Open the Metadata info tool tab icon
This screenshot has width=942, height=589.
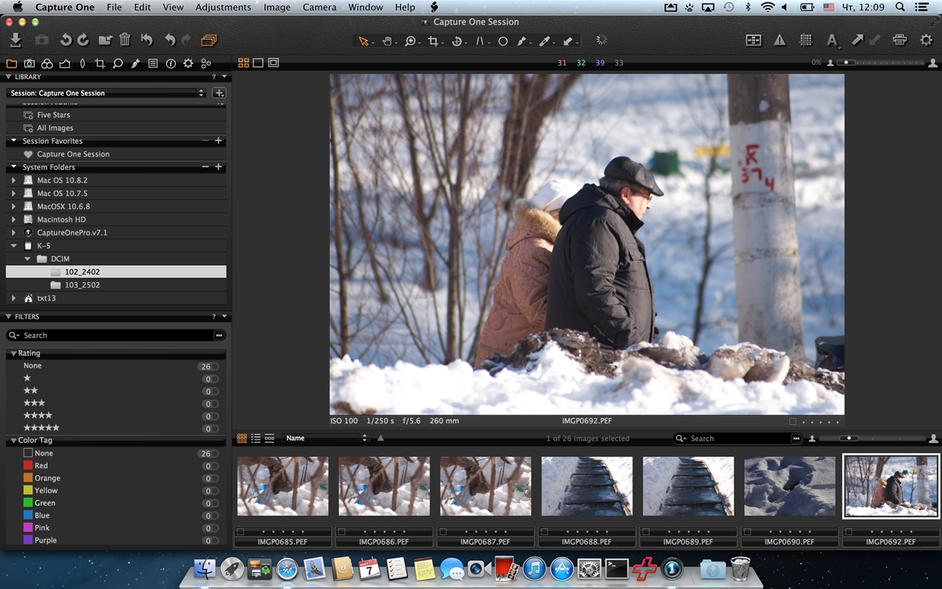(171, 64)
